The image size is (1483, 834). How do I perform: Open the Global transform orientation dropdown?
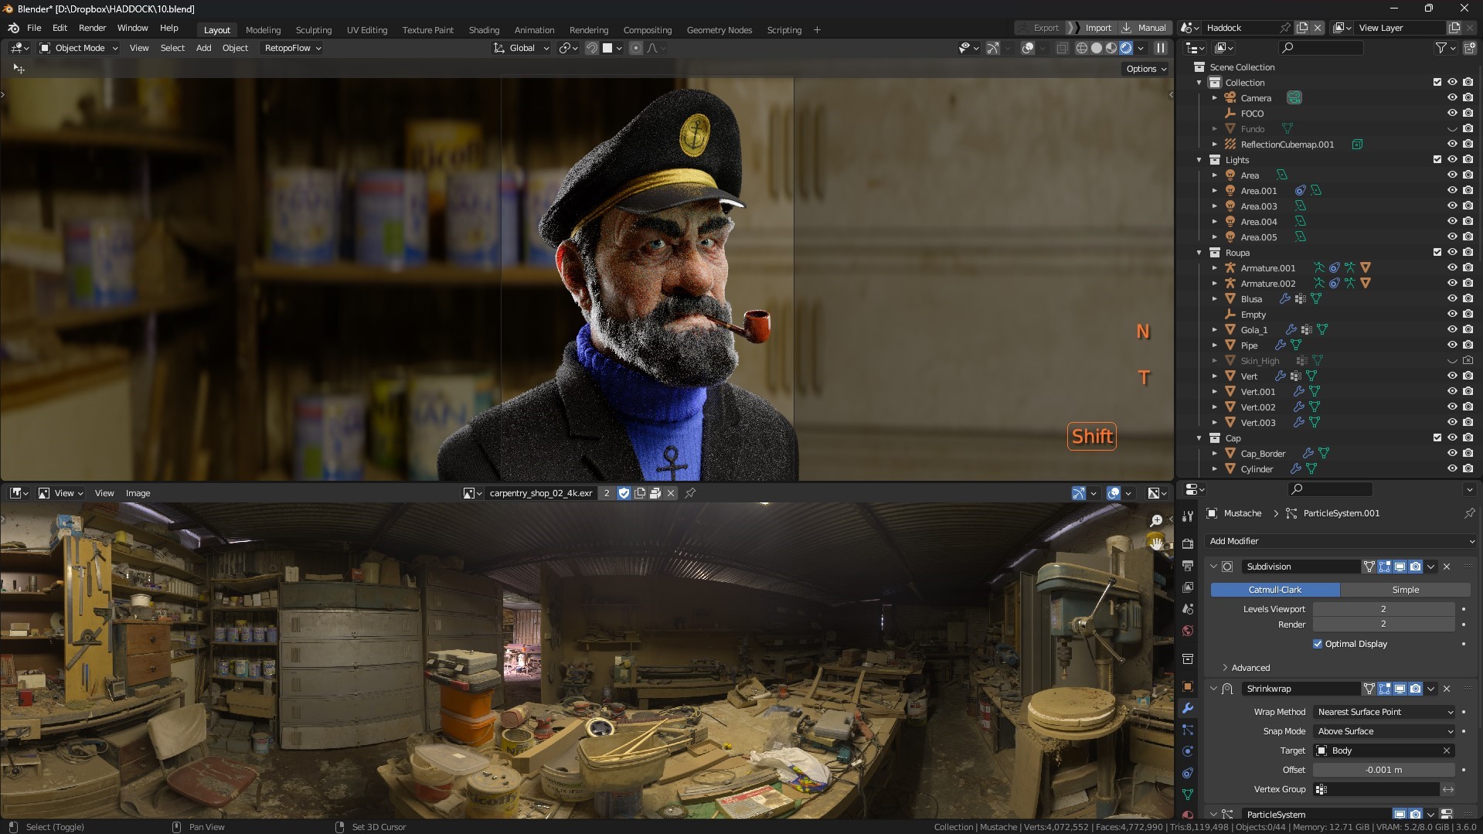[522, 48]
